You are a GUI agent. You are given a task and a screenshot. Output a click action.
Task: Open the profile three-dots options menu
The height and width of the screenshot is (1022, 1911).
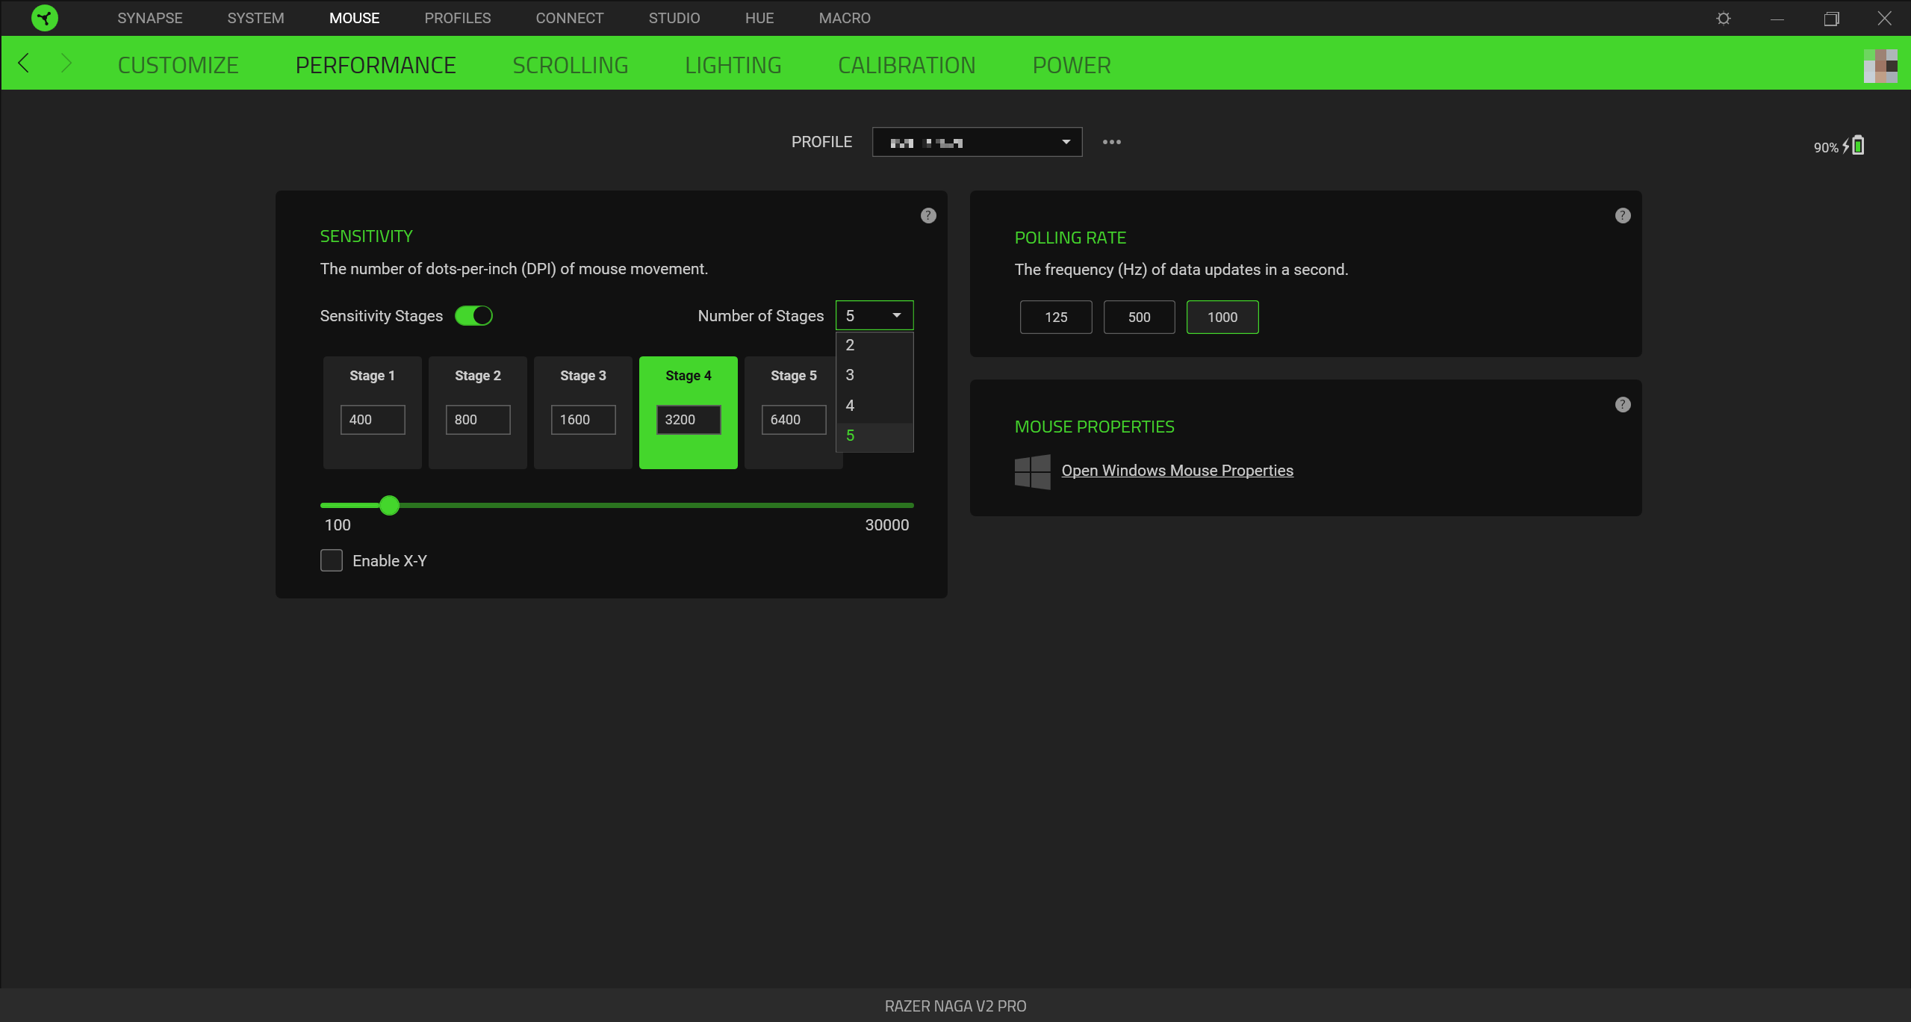tap(1111, 142)
